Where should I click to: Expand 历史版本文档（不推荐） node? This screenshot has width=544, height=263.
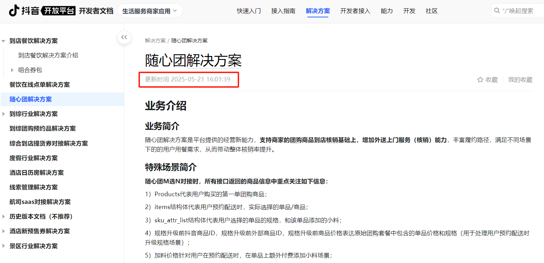click(3, 216)
